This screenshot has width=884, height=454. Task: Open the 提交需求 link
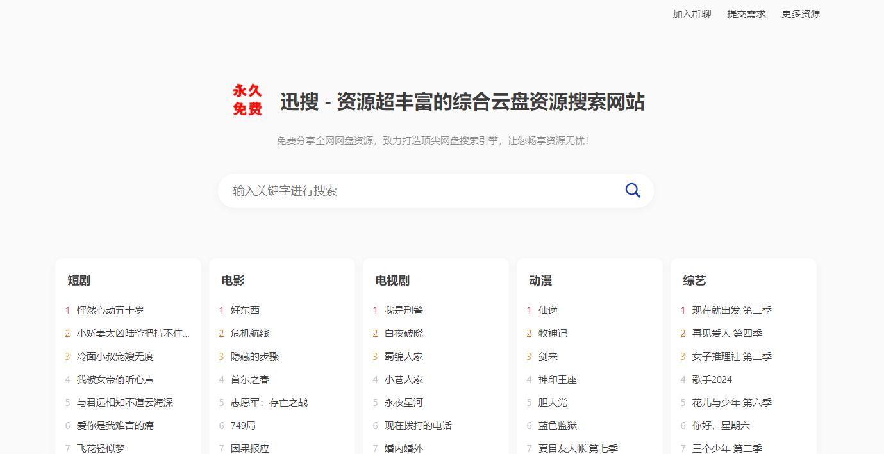(746, 13)
